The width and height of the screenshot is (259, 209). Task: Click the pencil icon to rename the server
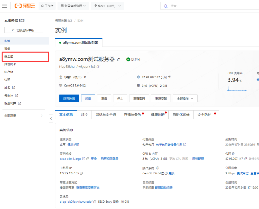[118, 59]
